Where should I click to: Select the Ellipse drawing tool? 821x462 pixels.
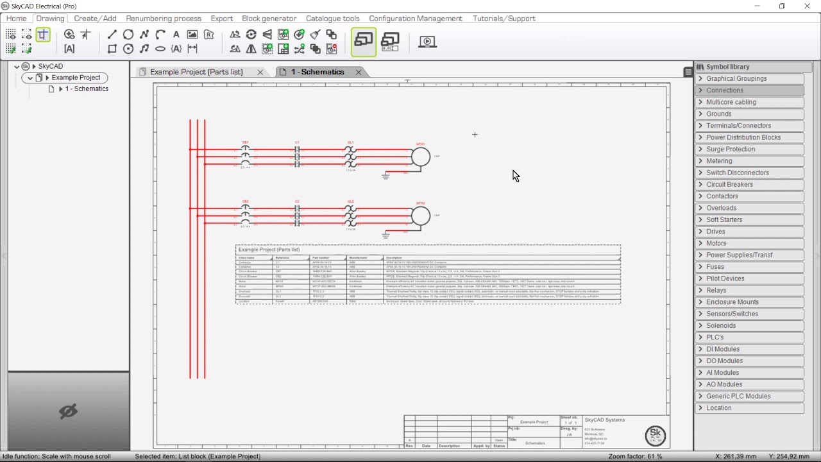[160, 49]
